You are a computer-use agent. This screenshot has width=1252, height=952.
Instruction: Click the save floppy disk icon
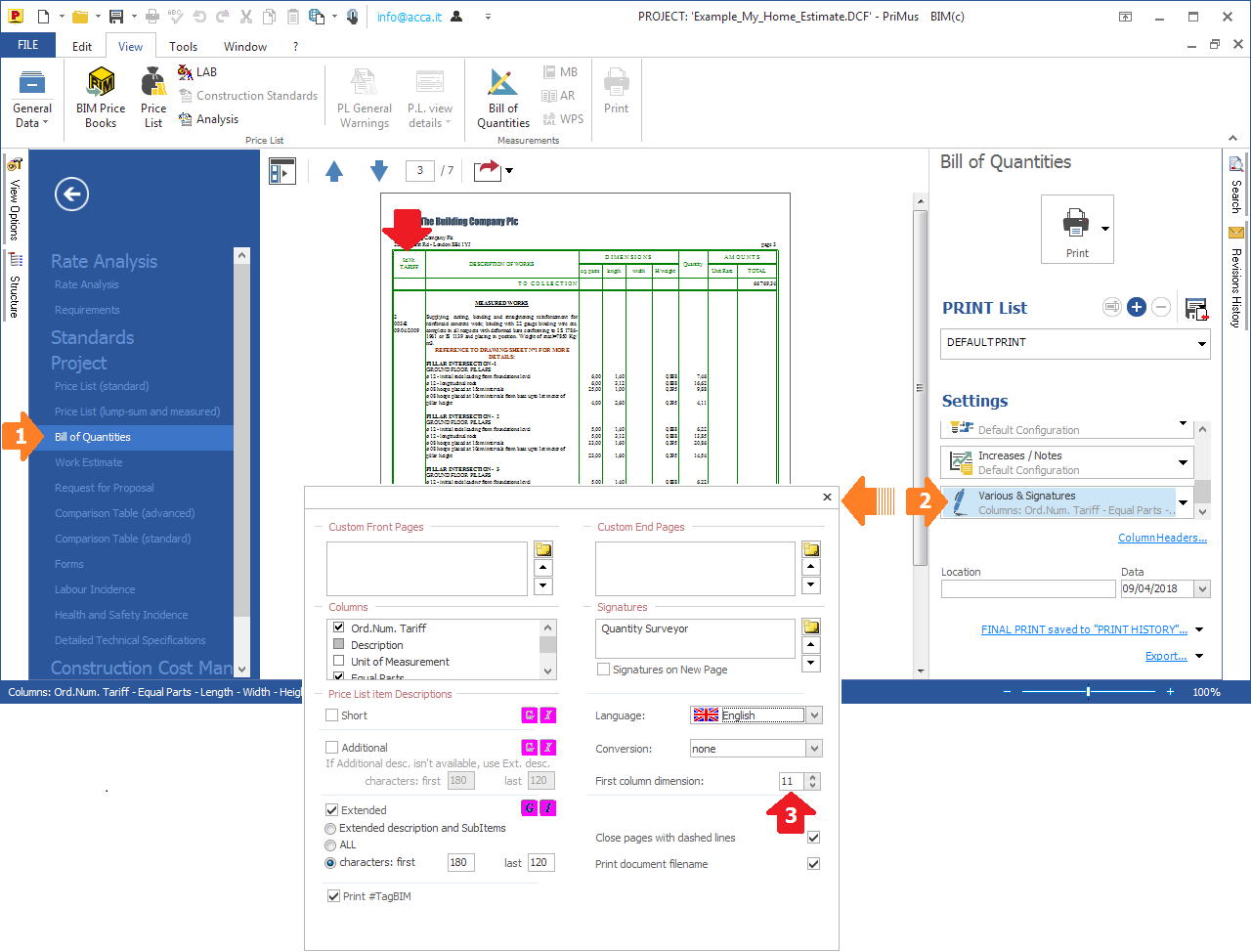pyautogui.click(x=116, y=17)
